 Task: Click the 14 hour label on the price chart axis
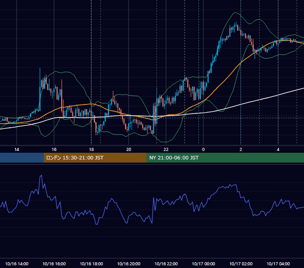[x=17, y=150]
